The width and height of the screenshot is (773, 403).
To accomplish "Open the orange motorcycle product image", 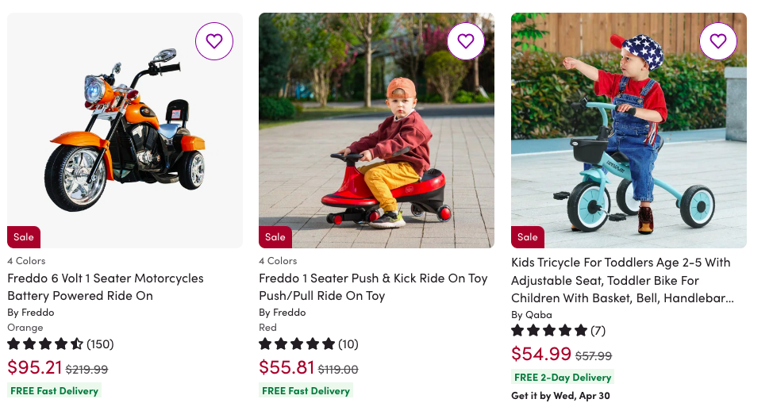I will [x=125, y=131].
